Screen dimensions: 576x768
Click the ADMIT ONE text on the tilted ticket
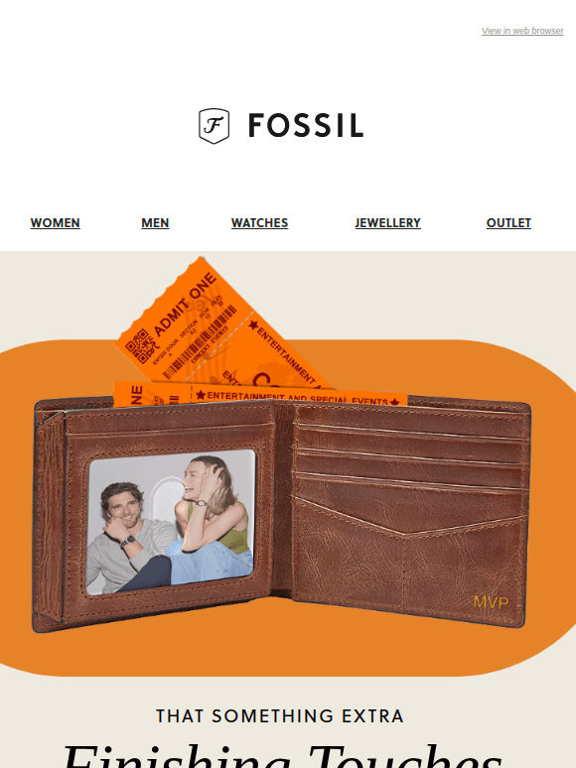click(186, 305)
